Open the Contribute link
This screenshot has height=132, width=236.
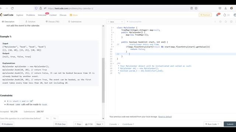128,124
